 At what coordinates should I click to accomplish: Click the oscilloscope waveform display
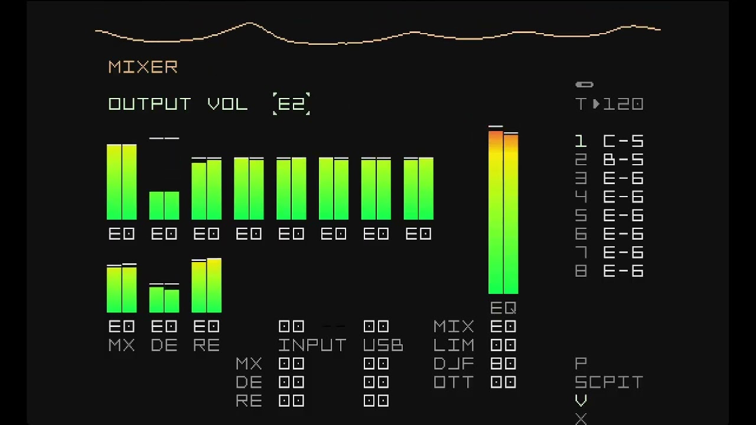[378, 33]
